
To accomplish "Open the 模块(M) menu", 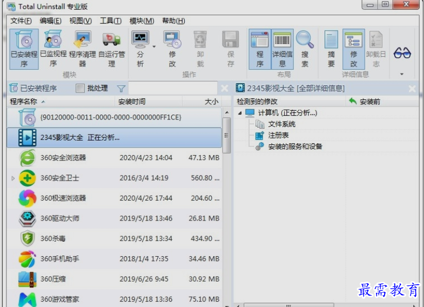I will (x=142, y=21).
